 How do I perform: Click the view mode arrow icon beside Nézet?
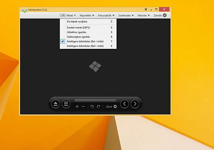tap(63, 15)
